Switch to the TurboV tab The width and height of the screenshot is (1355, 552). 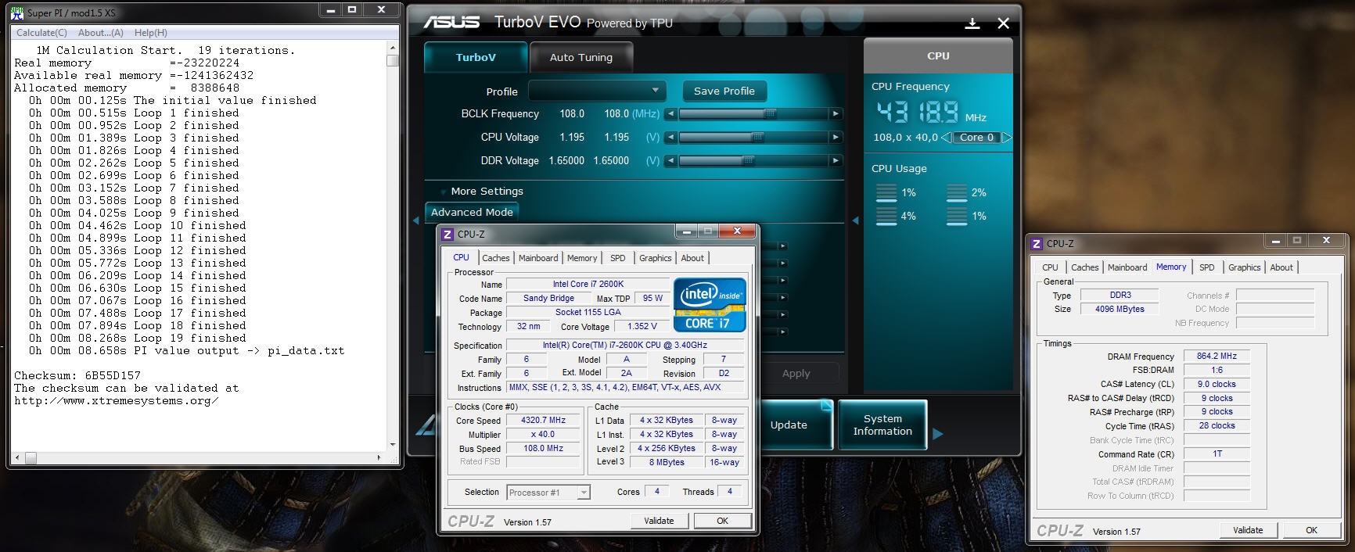coord(476,57)
